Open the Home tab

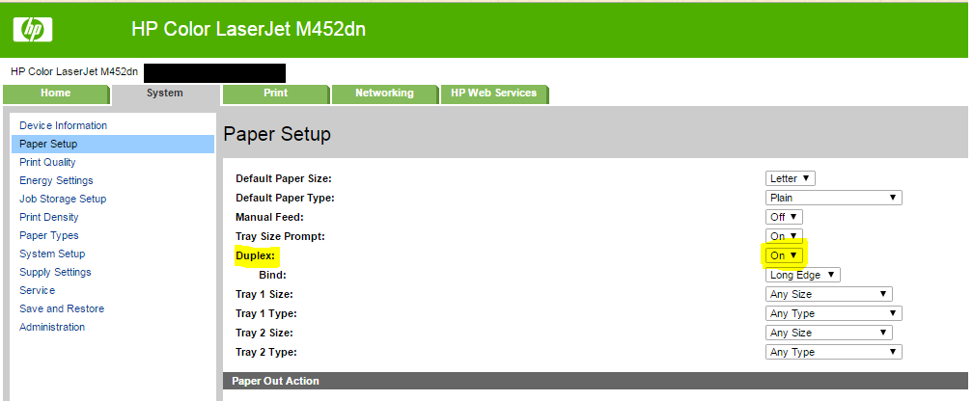[x=55, y=94]
